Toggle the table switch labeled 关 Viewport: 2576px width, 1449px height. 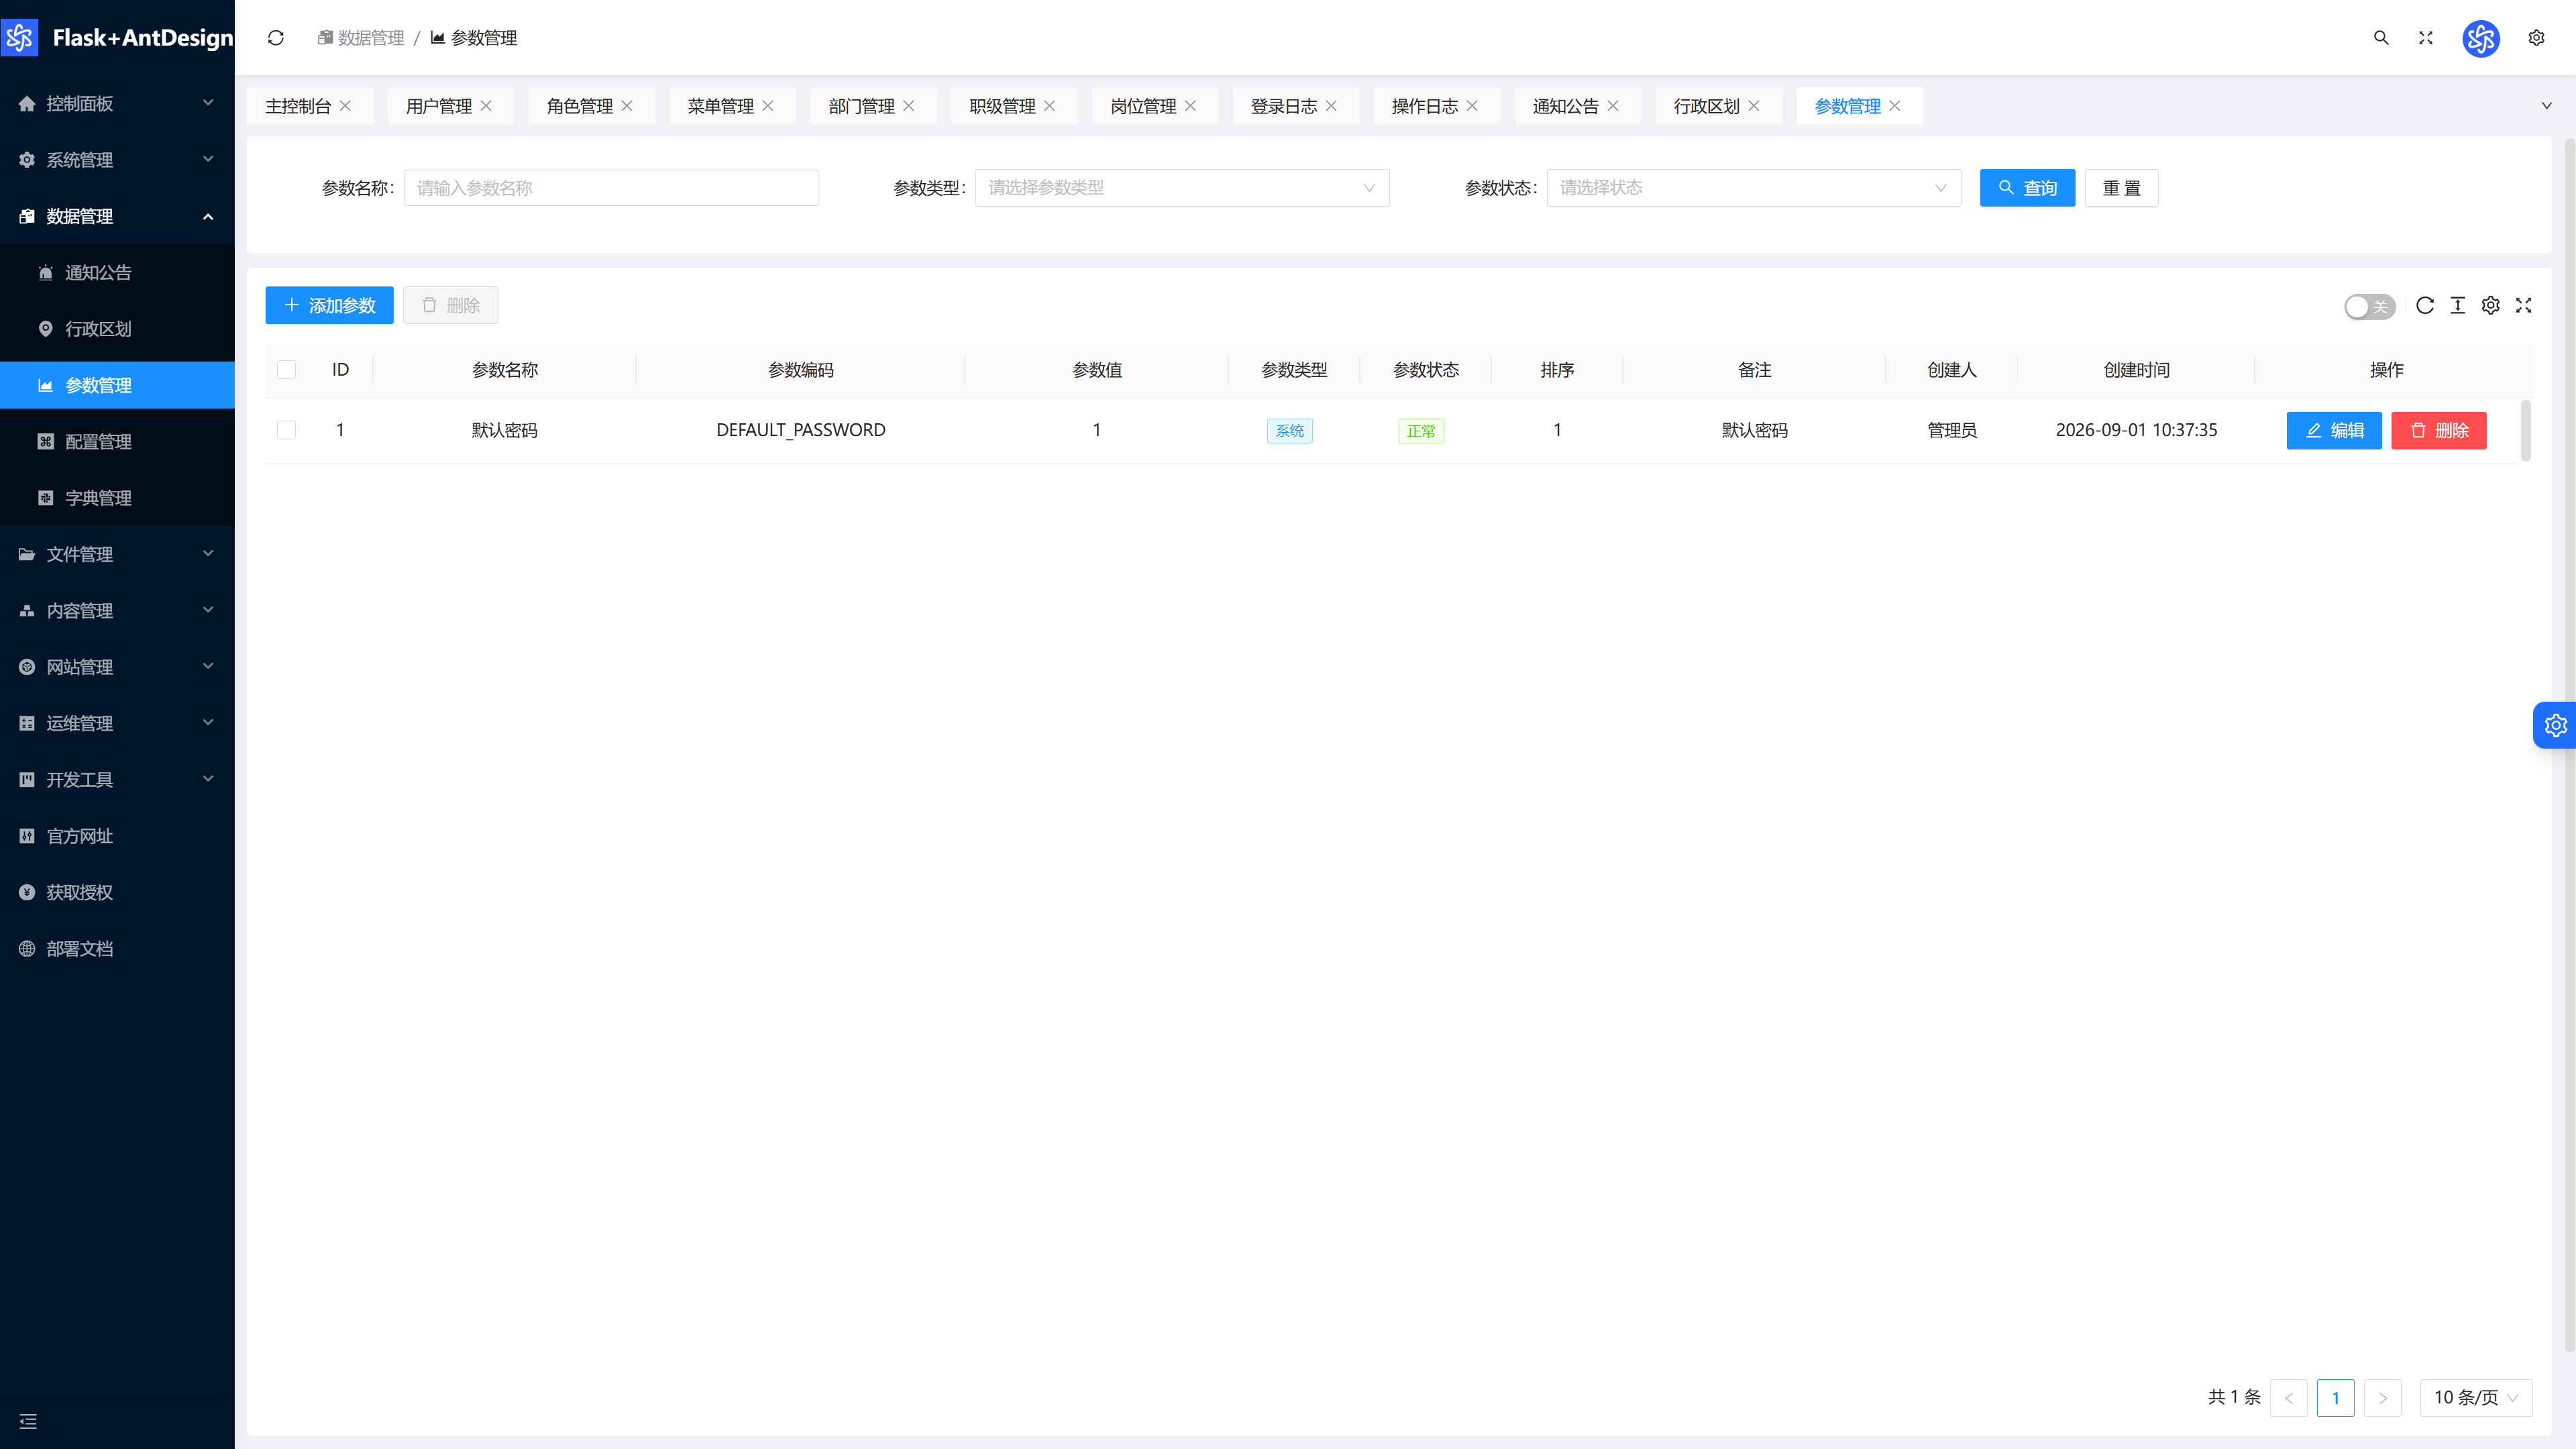(2370, 307)
